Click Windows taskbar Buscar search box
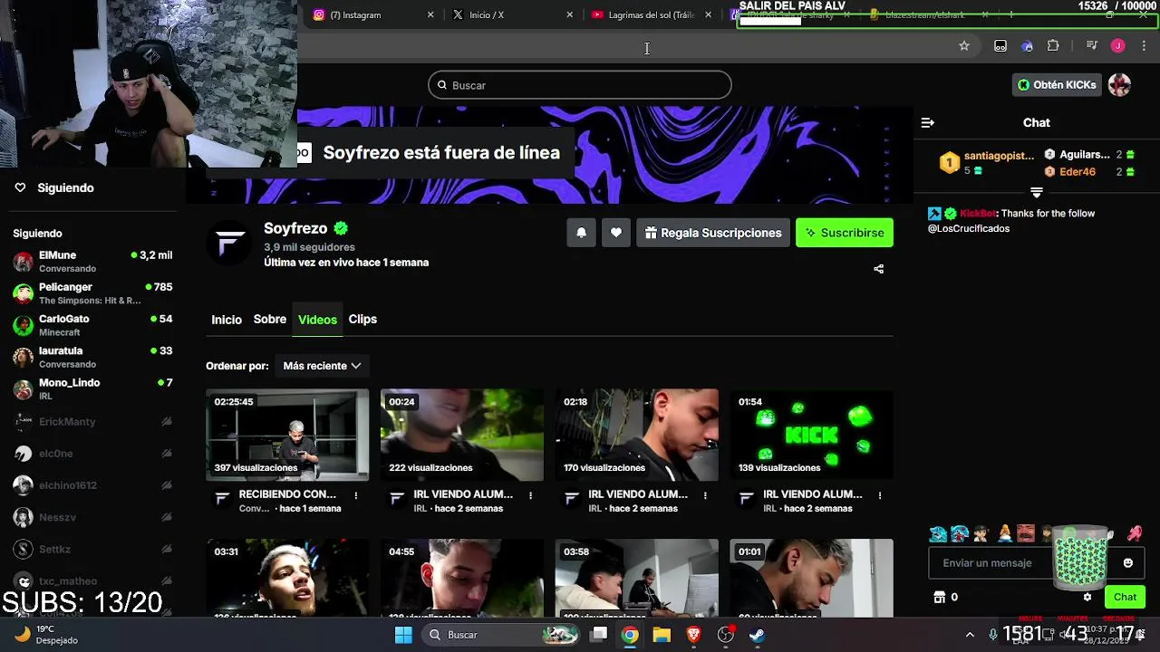The height and width of the screenshot is (652, 1160). pos(500,635)
